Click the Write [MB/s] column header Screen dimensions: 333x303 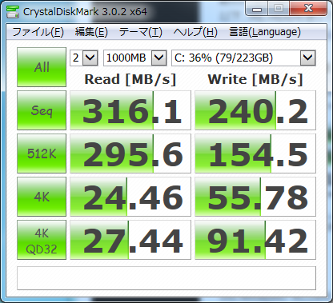(255, 79)
